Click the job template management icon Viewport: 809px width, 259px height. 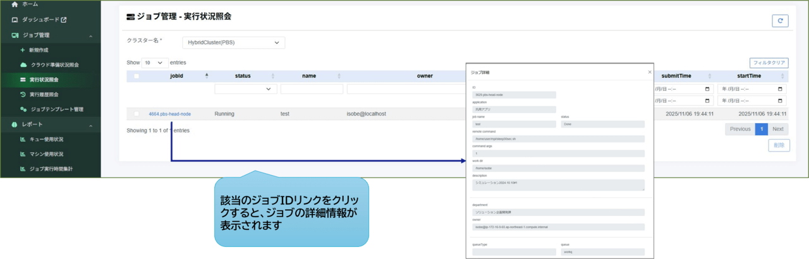(x=23, y=109)
